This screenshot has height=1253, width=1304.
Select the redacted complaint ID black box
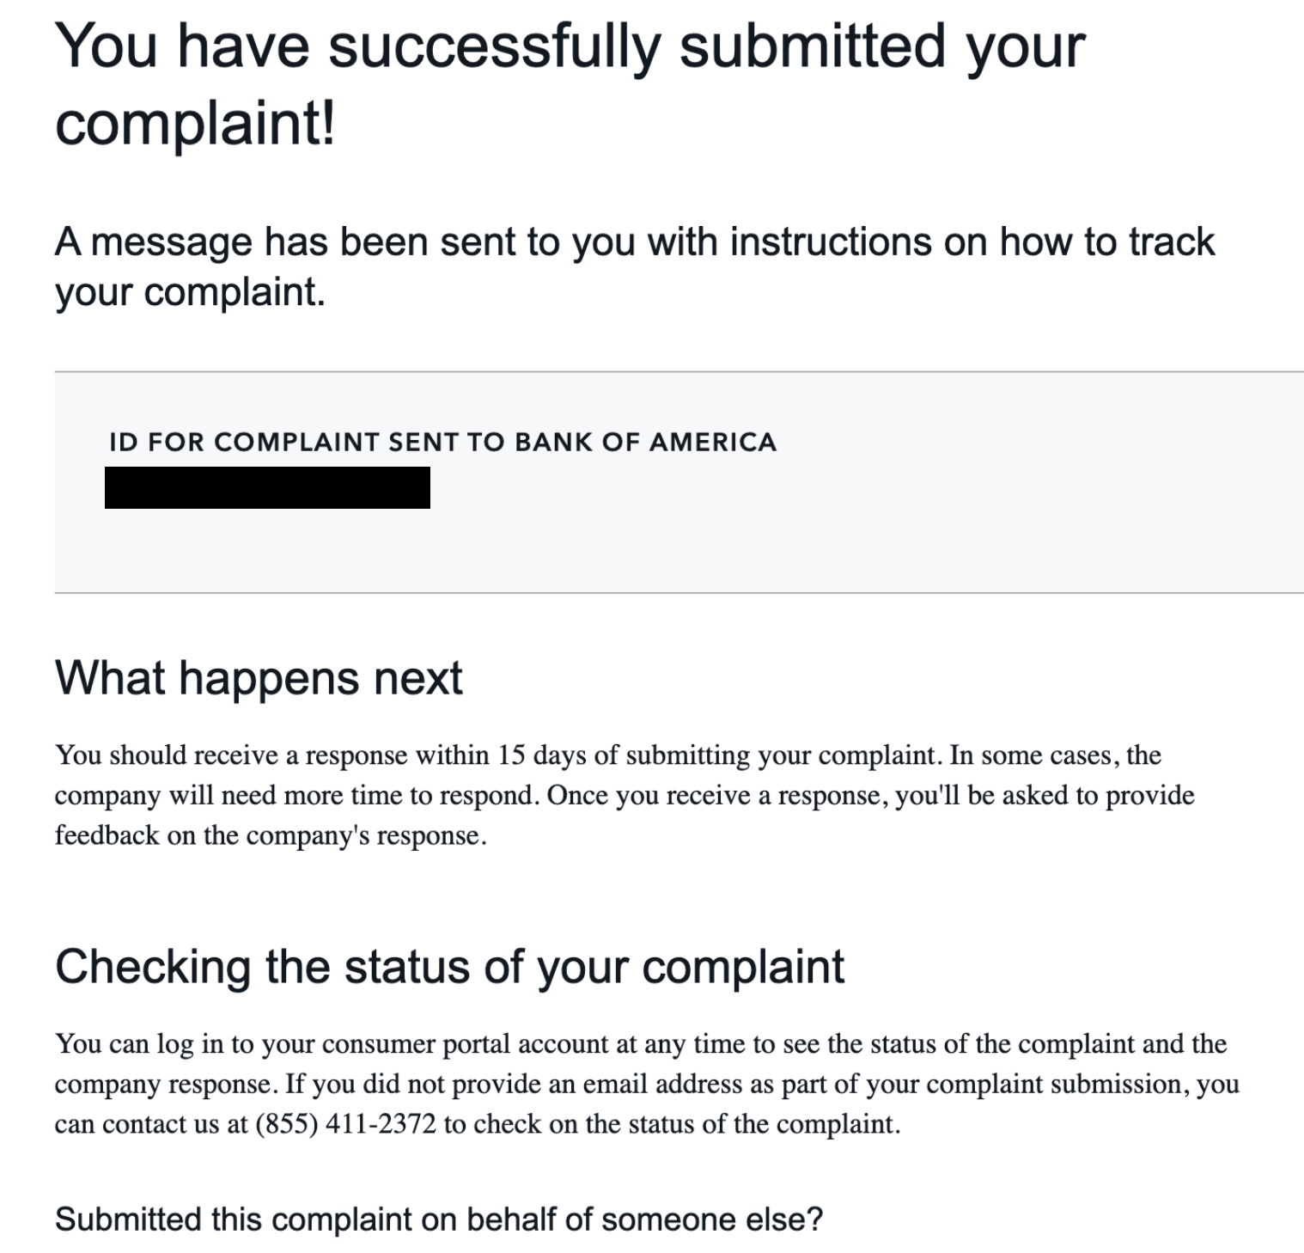(x=267, y=487)
